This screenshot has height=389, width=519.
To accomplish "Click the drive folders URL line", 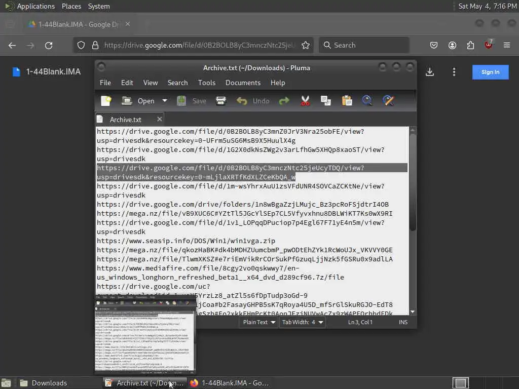I will [243, 205].
